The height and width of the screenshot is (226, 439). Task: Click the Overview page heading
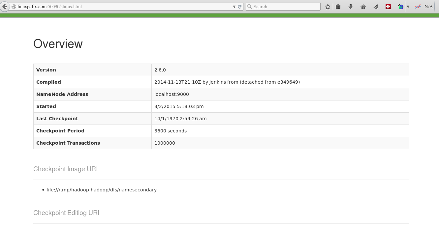[x=58, y=44]
